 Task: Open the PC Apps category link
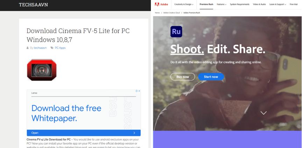pyautogui.click(x=60, y=48)
